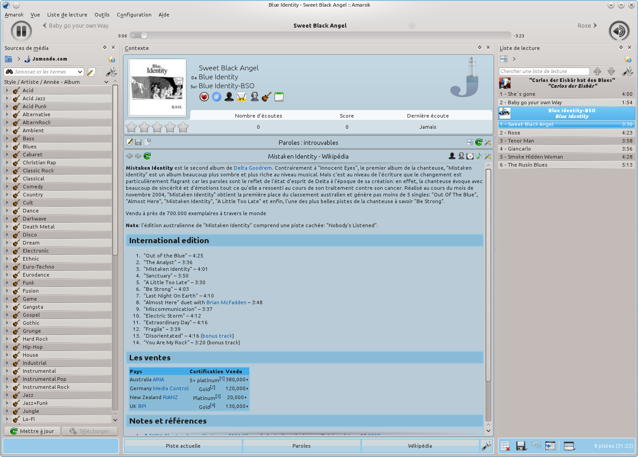Open the search terms dropdown arrow
The height and width of the screenshot is (457, 638).
(x=80, y=72)
